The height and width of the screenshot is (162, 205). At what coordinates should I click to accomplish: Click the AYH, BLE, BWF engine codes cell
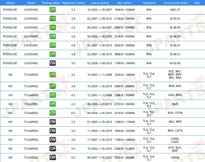click(x=175, y=149)
